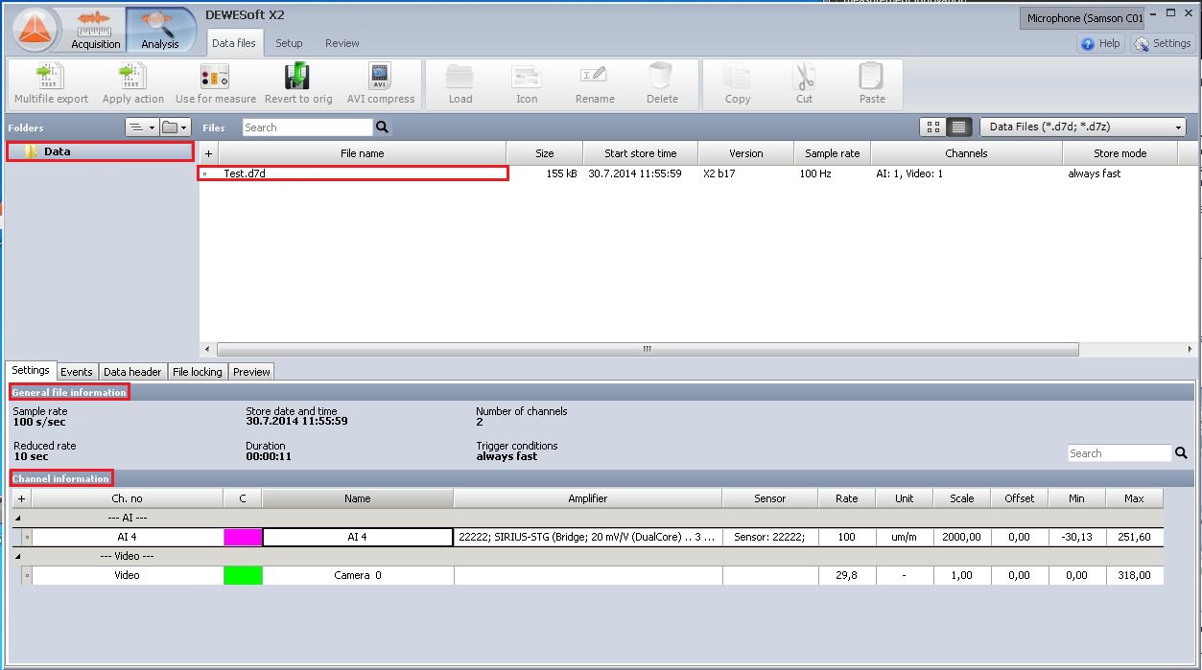Click the 29,8 video rate cell
The height and width of the screenshot is (670, 1202).
coord(846,575)
